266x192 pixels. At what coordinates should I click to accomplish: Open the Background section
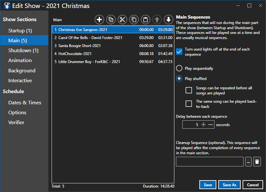coord(24,70)
